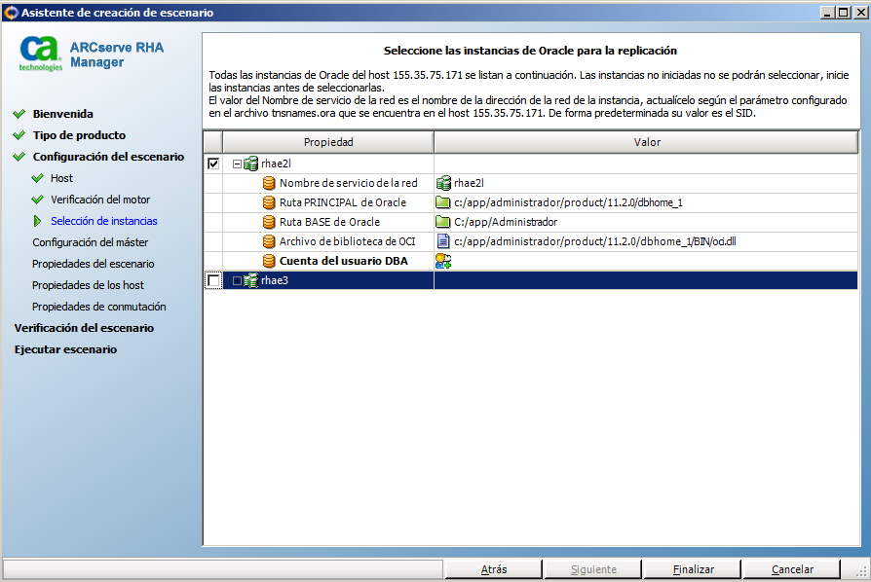This screenshot has width=871, height=582.
Task: Click the Atrás button
Action: tap(494, 569)
